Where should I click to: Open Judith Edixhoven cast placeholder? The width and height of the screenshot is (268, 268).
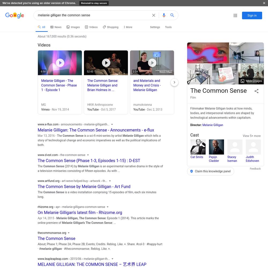253,147
